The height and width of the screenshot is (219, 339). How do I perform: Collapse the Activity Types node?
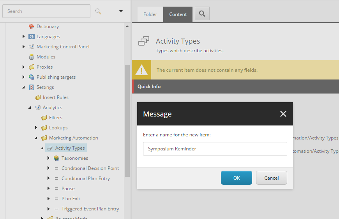tap(42, 148)
